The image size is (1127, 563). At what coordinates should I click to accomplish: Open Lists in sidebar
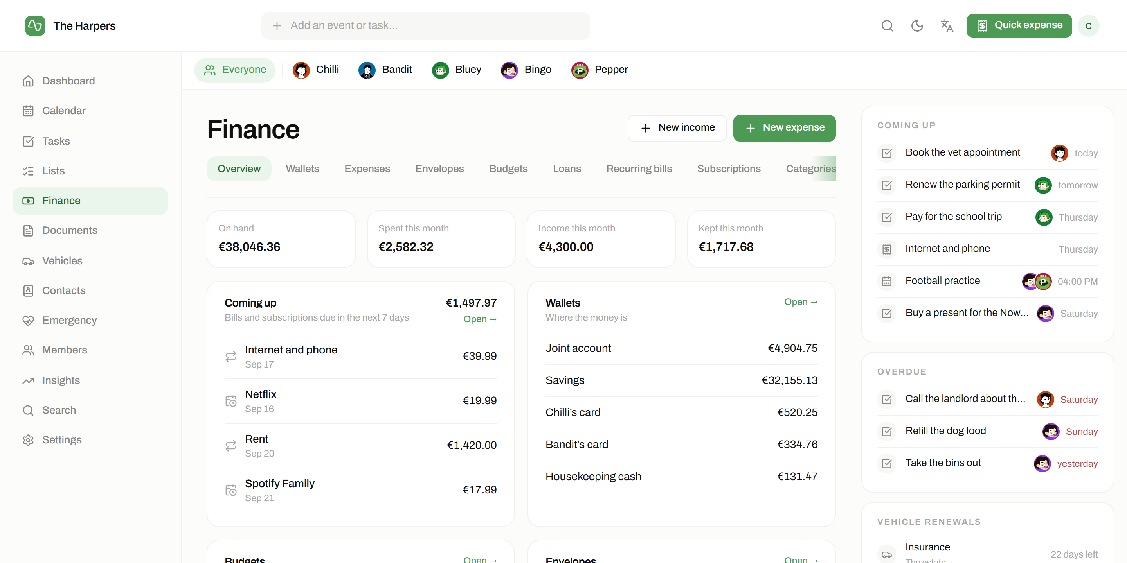90,171
